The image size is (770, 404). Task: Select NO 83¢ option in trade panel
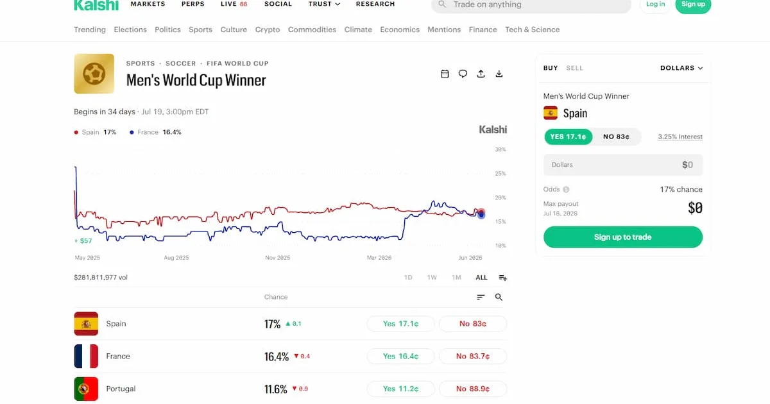click(616, 137)
